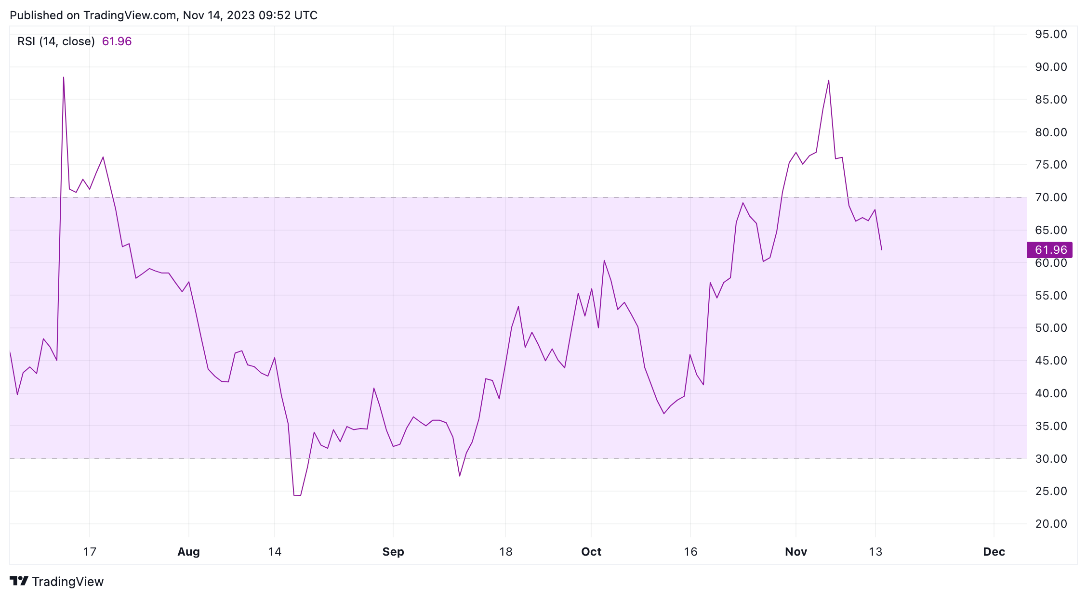Select the Aug marker on the time axis
Screen dimensions: 1087x598
coord(188,552)
